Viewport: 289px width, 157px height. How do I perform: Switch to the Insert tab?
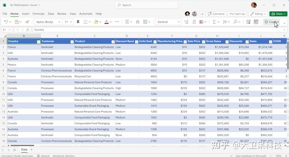coord(25,14)
